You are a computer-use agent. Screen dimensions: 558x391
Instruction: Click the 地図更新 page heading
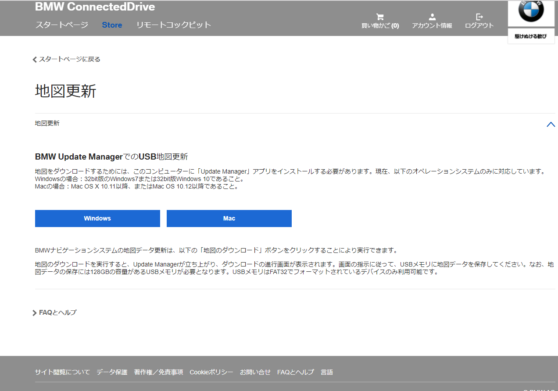tap(65, 91)
